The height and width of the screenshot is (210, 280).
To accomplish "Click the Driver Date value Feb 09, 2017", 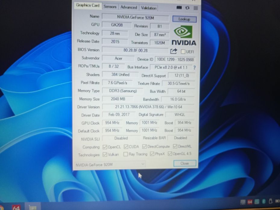I will [119, 114].
